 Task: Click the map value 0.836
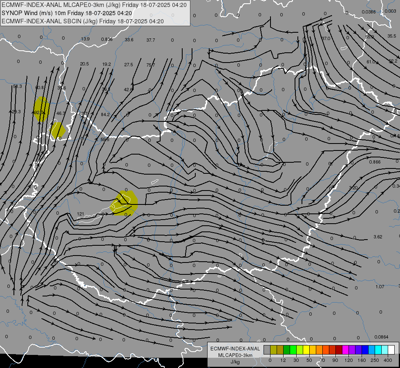pos(107,39)
